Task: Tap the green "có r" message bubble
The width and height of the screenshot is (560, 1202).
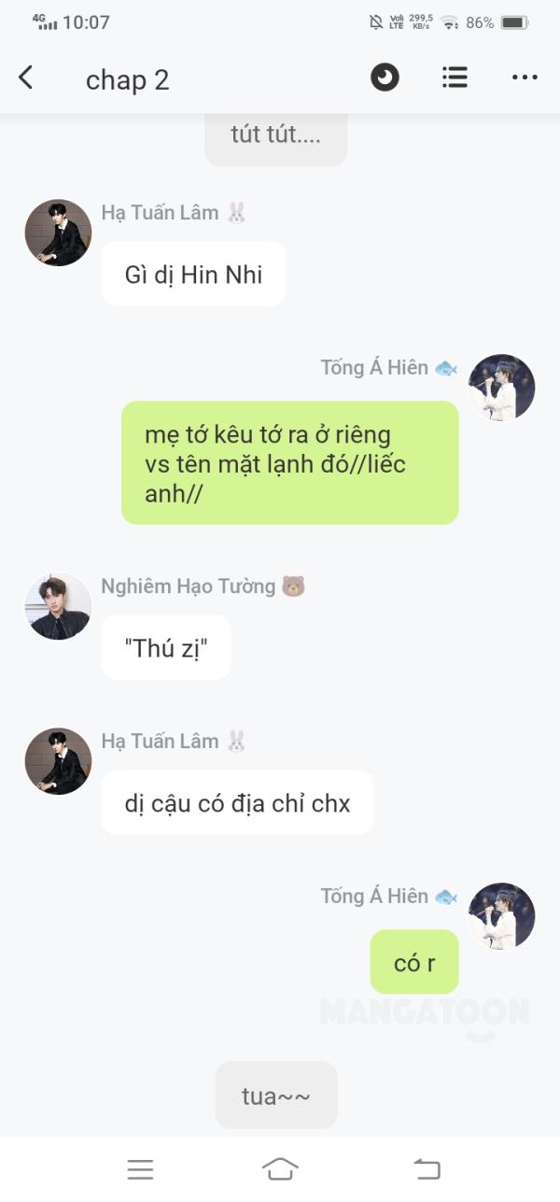Action: point(414,962)
